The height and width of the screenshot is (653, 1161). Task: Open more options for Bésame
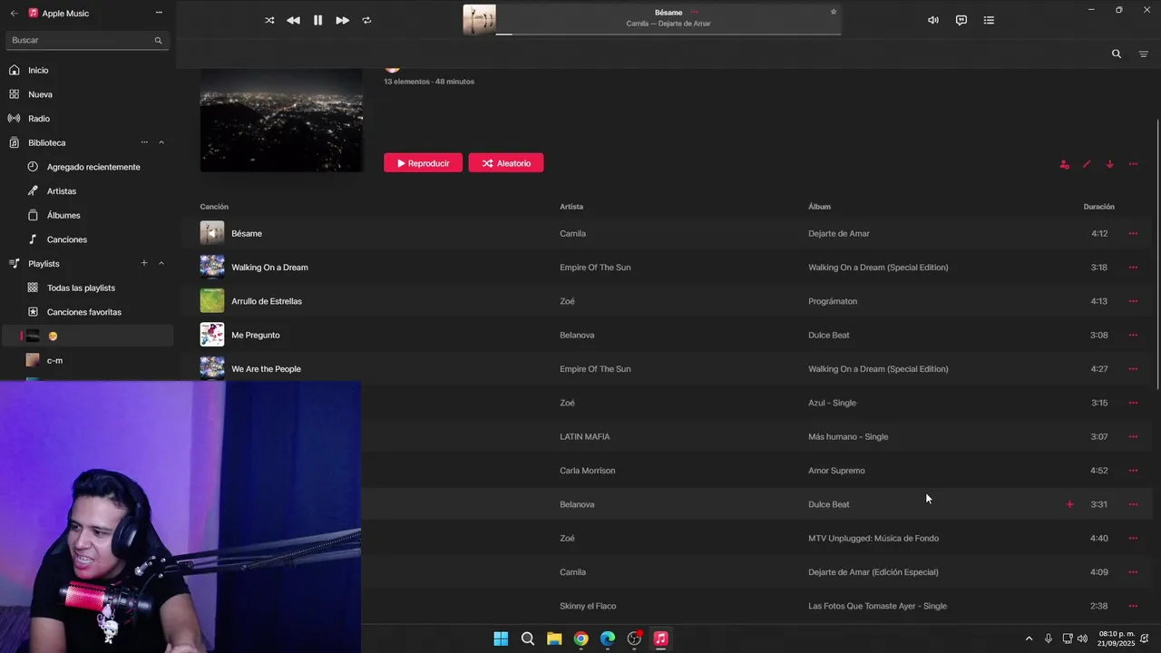[1133, 233]
